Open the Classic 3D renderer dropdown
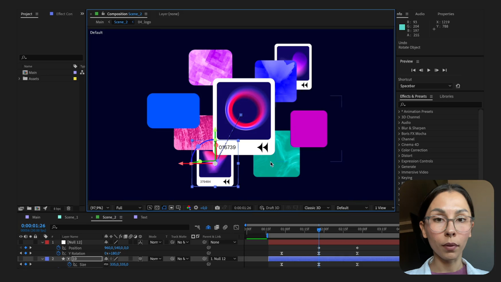The image size is (501, 282). (x=316, y=208)
